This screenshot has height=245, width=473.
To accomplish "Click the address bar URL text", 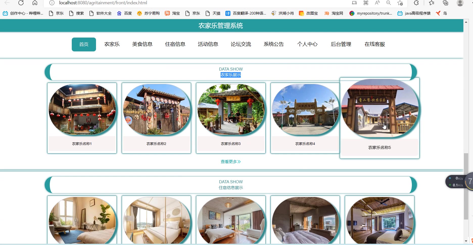I will coord(103,3).
